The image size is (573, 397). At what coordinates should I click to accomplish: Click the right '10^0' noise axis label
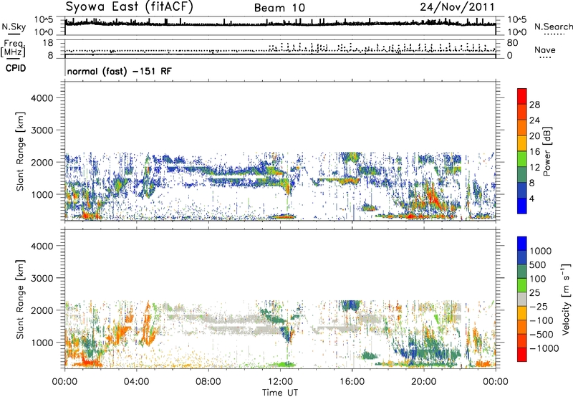click(517, 32)
